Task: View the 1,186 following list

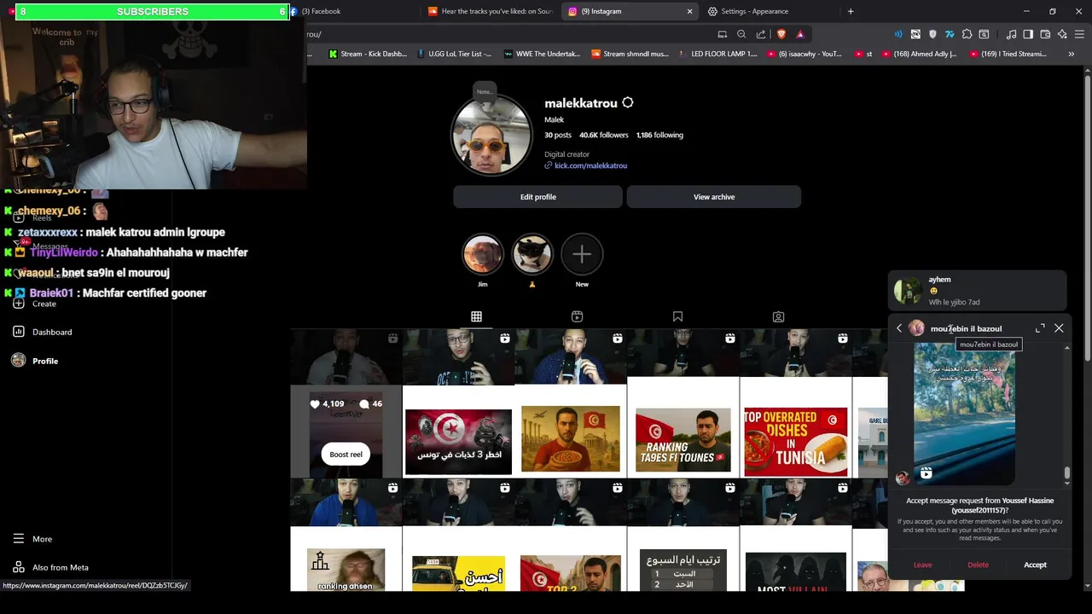Action: point(659,135)
